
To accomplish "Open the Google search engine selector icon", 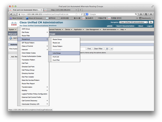I will [87, 14].
